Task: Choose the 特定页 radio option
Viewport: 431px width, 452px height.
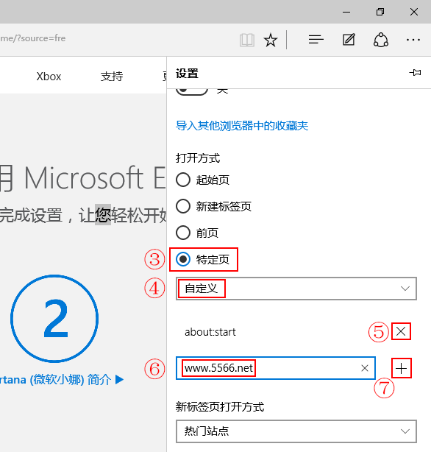Action: (203, 259)
